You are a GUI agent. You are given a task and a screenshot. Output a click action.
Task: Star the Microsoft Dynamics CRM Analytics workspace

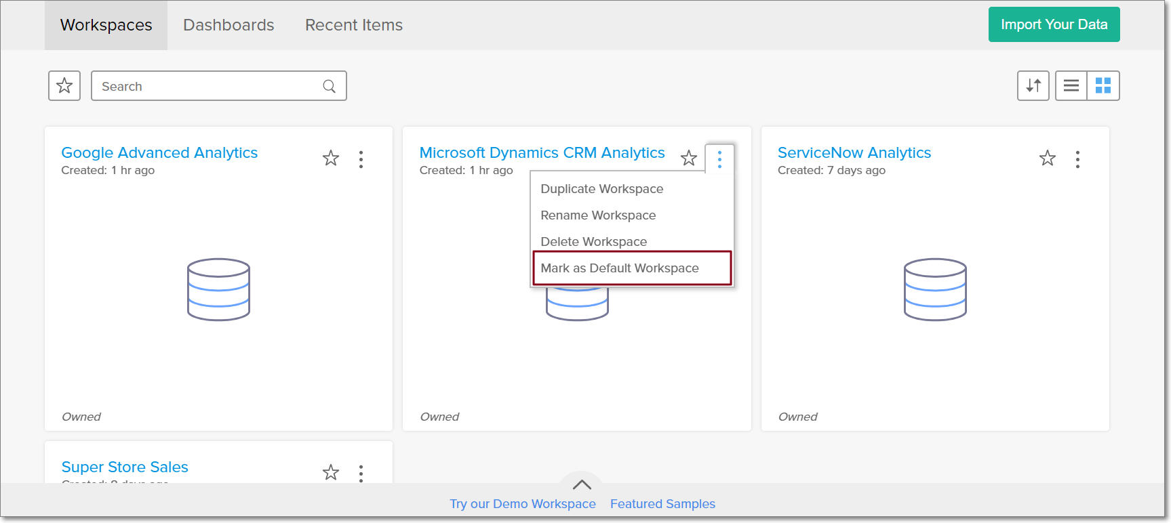point(689,159)
